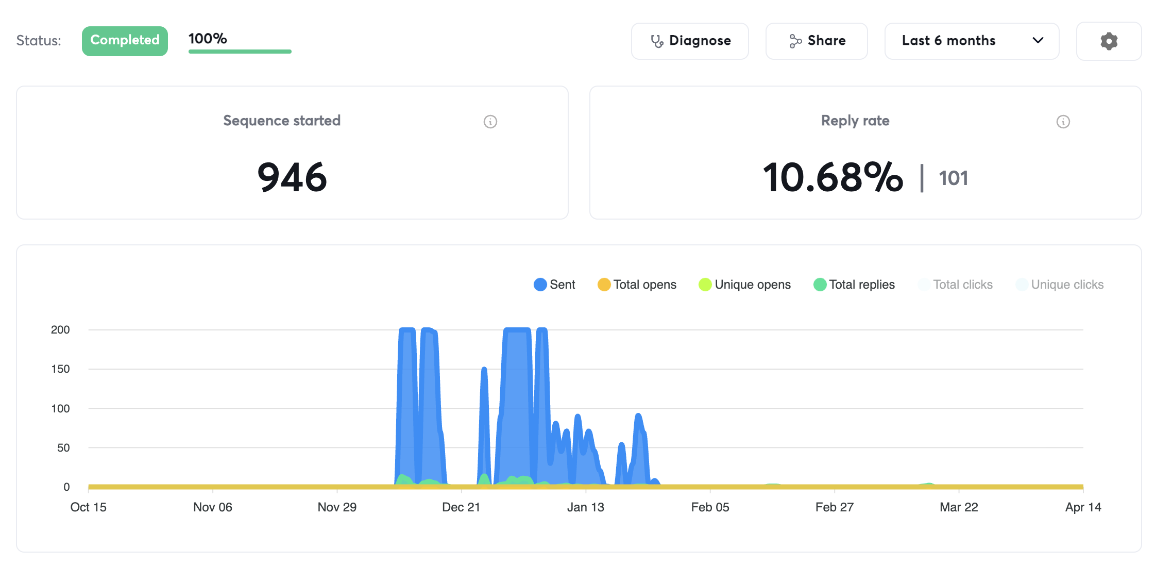Click the Apr 14 axis label

[x=1083, y=507]
